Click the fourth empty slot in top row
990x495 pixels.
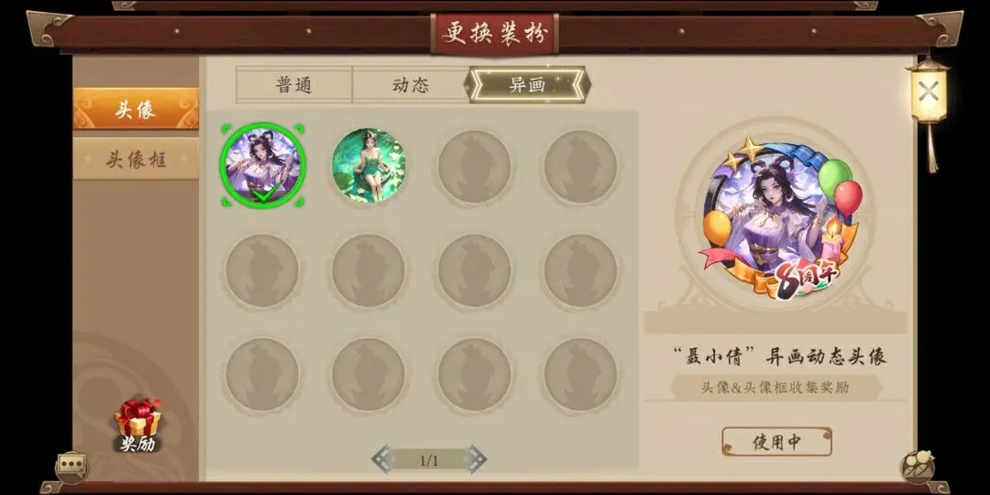(x=580, y=167)
